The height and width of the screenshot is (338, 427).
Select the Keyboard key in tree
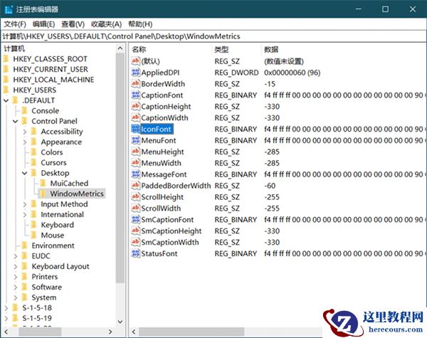[57, 225]
